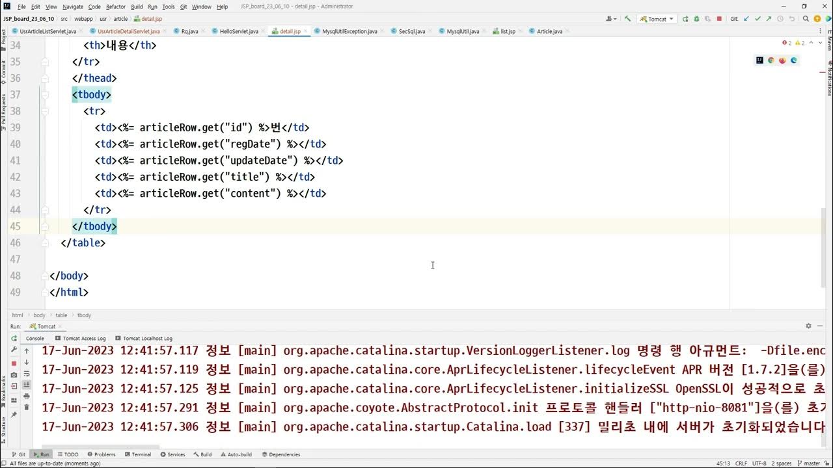Viewport: 833px width, 468px height.
Task: Open preview in Firefox browser icon
Action: tap(782, 60)
